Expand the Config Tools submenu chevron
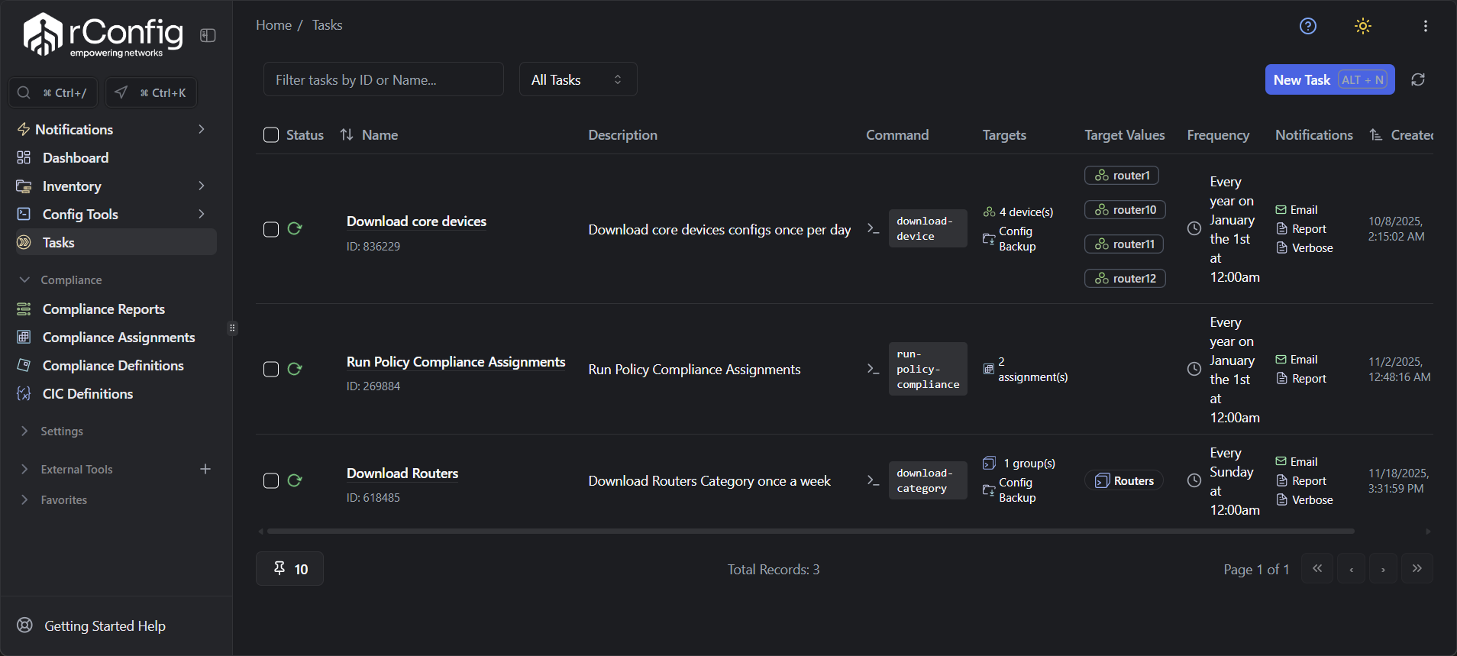Viewport: 1457px width, 656px height. [202, 214]
